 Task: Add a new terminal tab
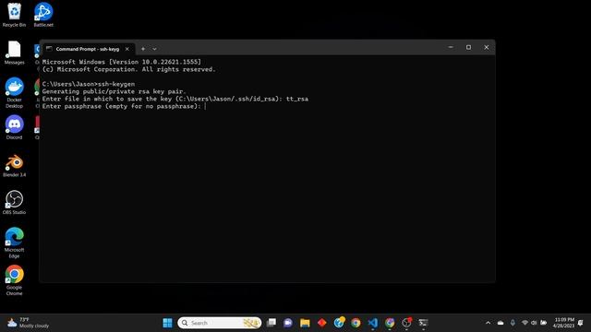[x=143, y=49]
